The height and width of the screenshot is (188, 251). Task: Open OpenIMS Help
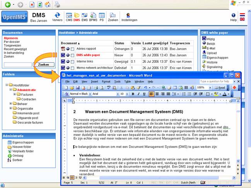(x=233, y=17)
